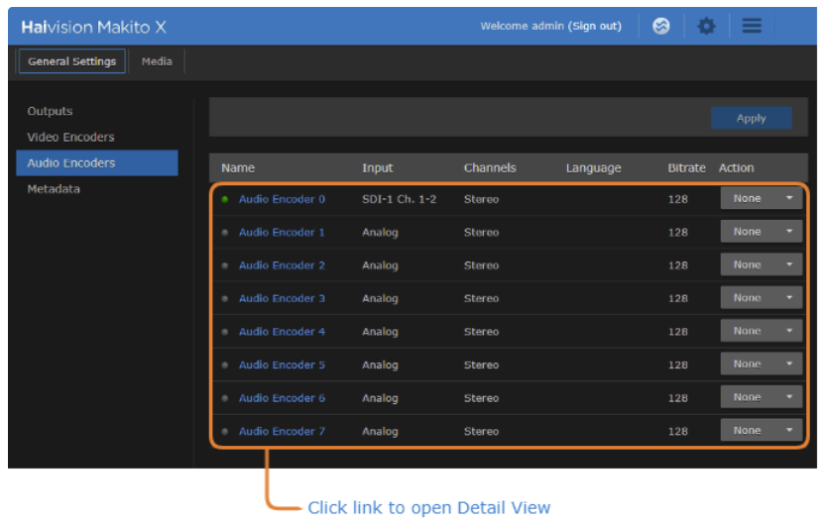Expand the Action dropdown for Audio Encoder 5
The width and height of the screenshot is (823, 522).
[x=762, y=364]
